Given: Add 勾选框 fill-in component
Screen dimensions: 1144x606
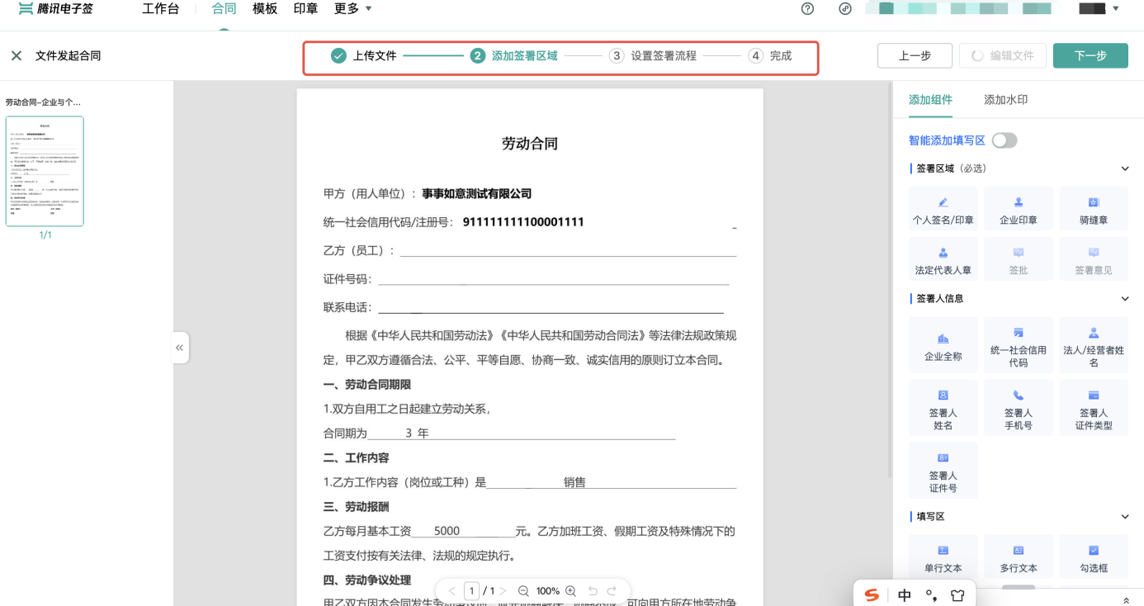Looking at the screenshot, I should coord(1094,558).
